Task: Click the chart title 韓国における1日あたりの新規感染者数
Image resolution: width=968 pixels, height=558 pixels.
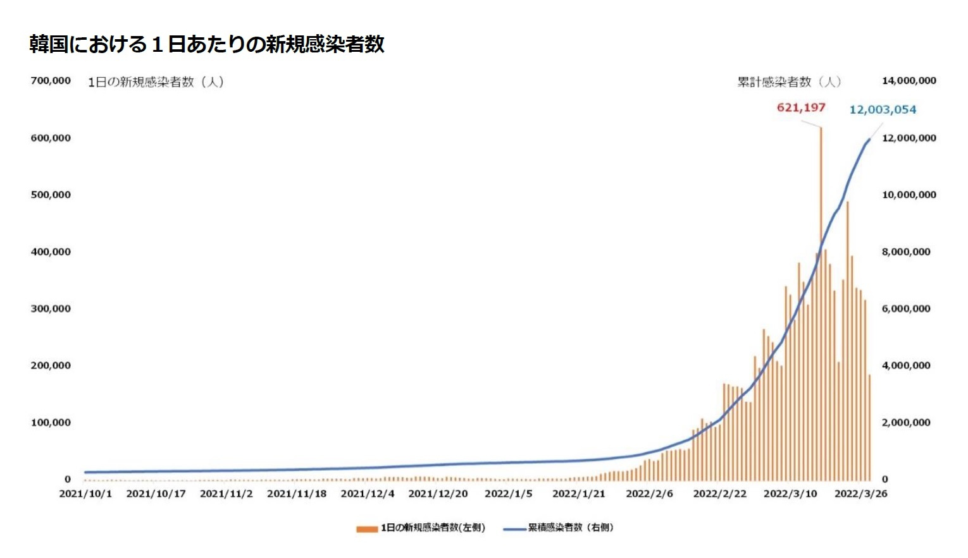Action: click(x=207, y=44)
